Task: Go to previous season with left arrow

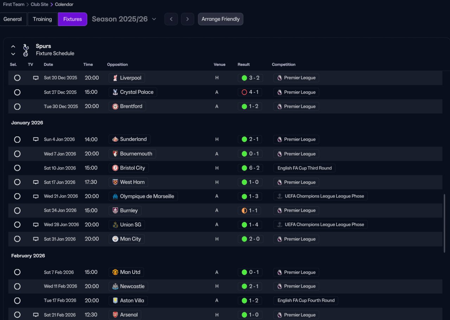Action: point(171,19)
